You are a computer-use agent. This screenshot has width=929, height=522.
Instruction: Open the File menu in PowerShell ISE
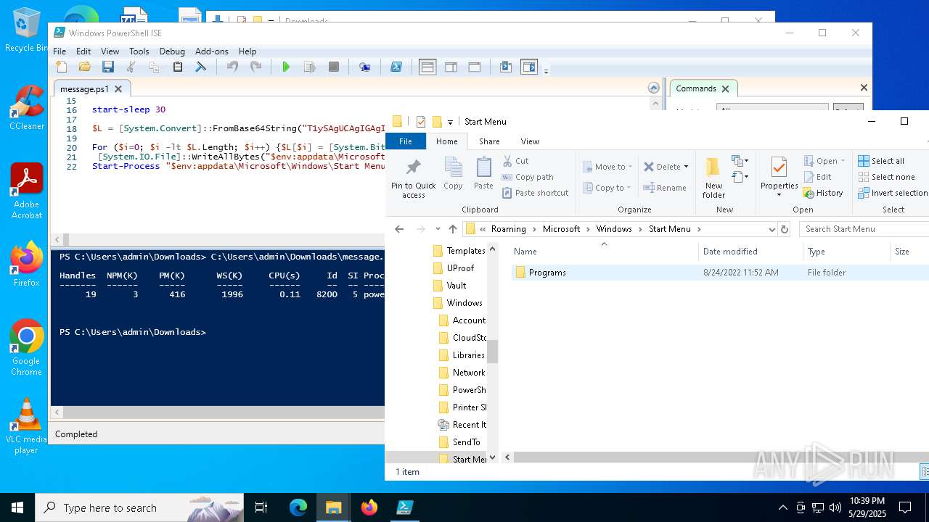(60, 51)
